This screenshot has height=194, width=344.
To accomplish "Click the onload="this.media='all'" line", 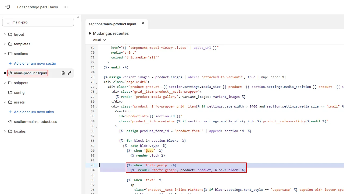I will [135, 57].
